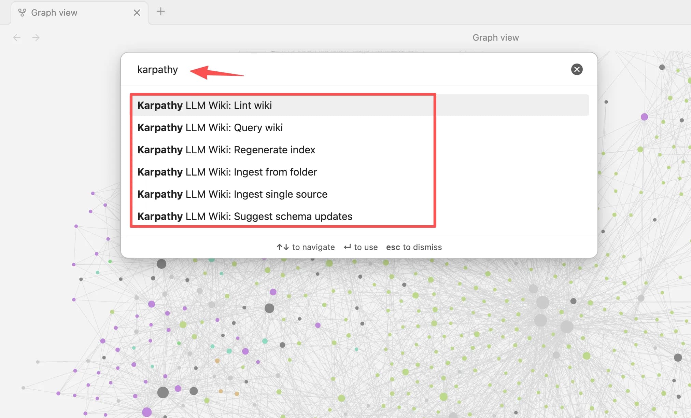
Task: Navigate back with left arrow
Action: (16, 38)
